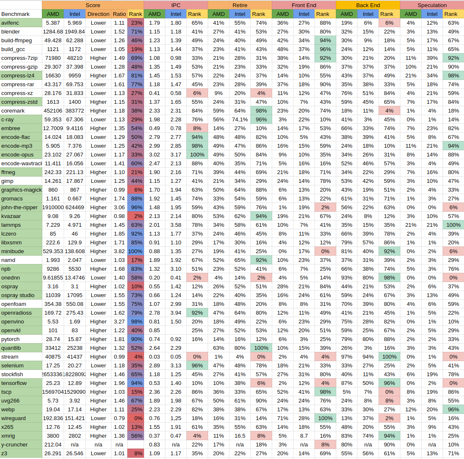Click lammps 100% Speculation Rank cell
Image resolution: width=464 pixels, height=459 pixels.
(453, 225)
